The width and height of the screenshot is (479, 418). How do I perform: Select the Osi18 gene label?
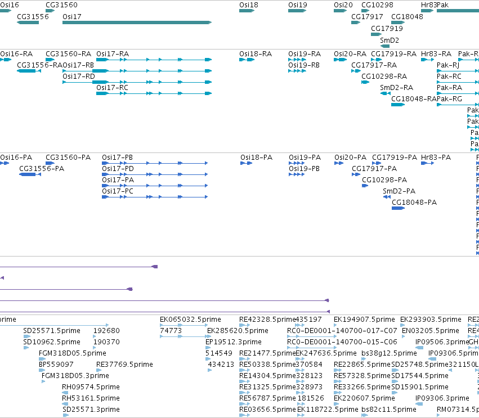tap(249, 5)
